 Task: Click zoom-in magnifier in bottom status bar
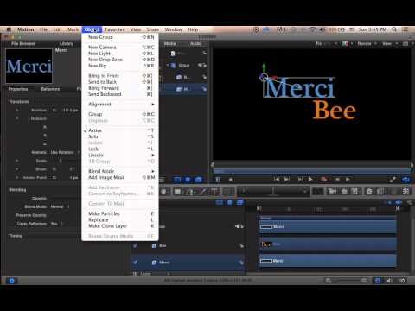(x=364, y=281)
